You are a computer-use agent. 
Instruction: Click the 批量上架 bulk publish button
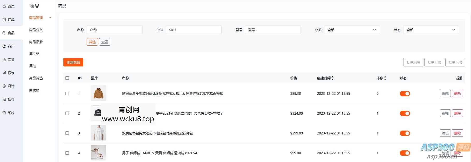[434, 62]
